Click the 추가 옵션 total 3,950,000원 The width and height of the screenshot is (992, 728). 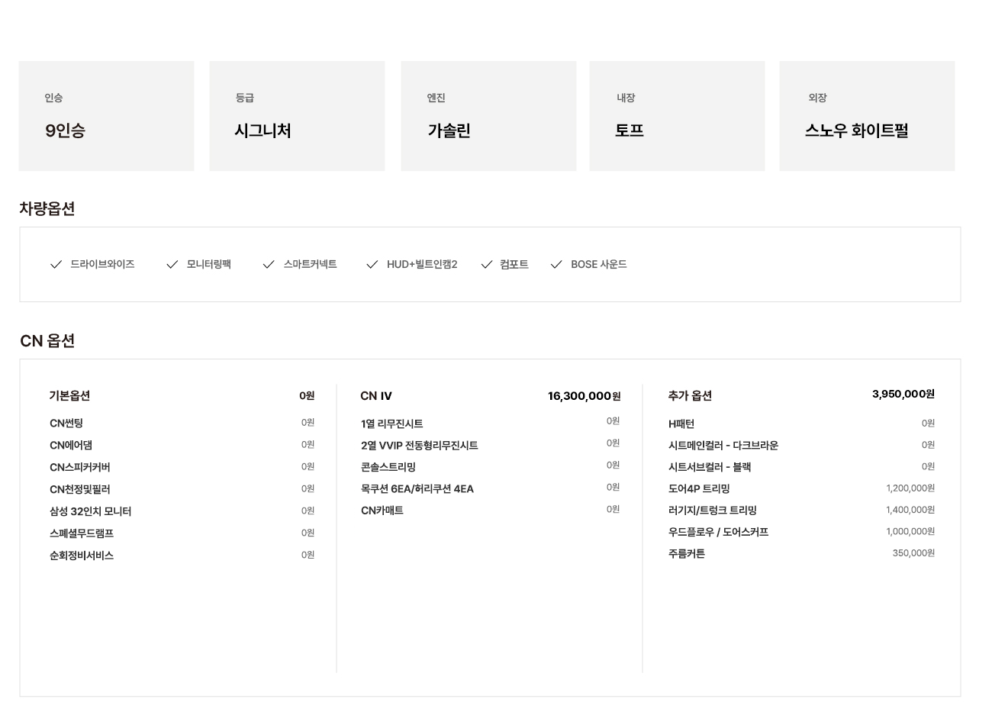903,395
